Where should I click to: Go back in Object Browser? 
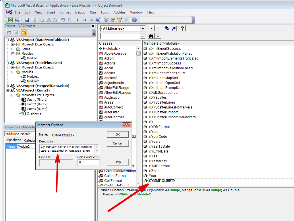click(x=152, y=28)
